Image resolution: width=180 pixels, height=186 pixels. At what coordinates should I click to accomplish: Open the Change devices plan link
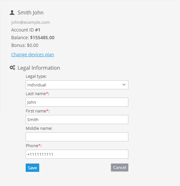point(33,55)
